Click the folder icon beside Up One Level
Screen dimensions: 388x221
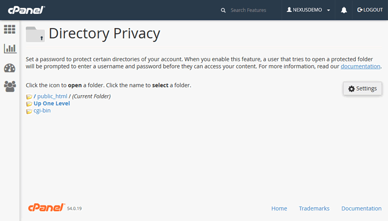tap(29, 104)
